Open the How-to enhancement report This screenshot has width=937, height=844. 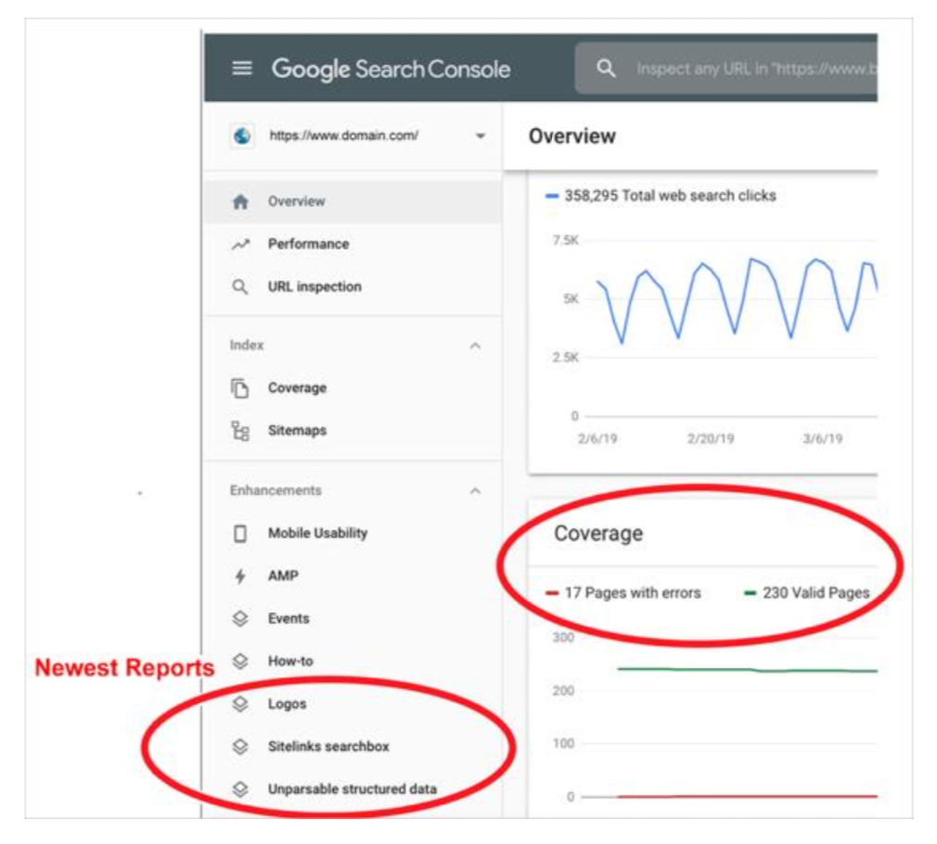click(353, 661)
